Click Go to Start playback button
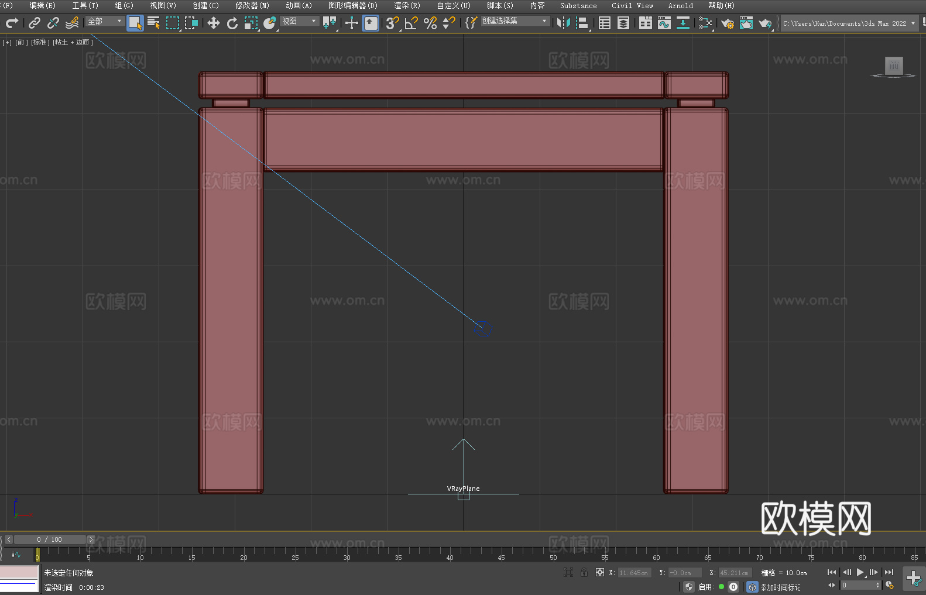 click(832, 572)
